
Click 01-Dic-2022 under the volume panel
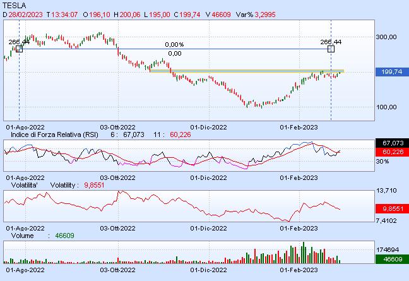point(208,270)
